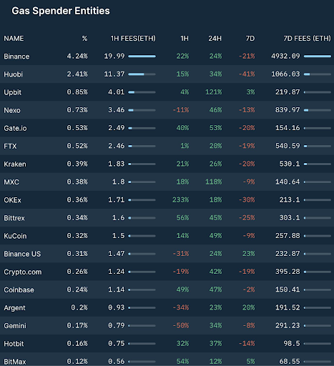334x366 pixels.
Task: Sort by the % column header
Action: [x=84, y=39]
